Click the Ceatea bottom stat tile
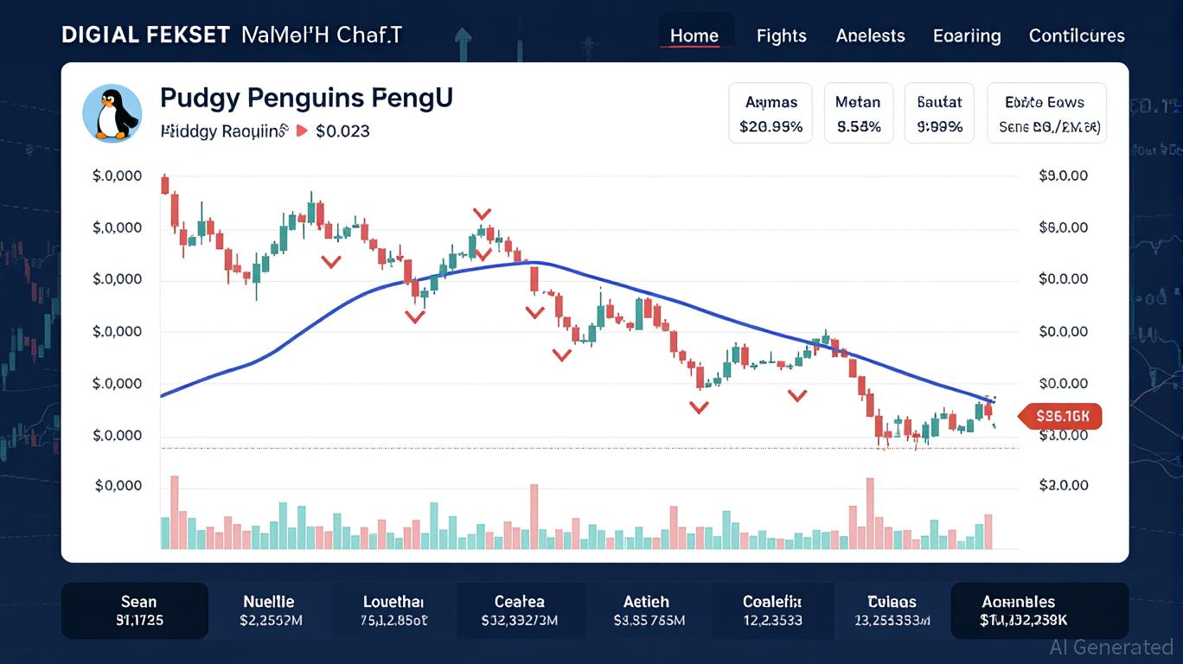 click(520, 610)
